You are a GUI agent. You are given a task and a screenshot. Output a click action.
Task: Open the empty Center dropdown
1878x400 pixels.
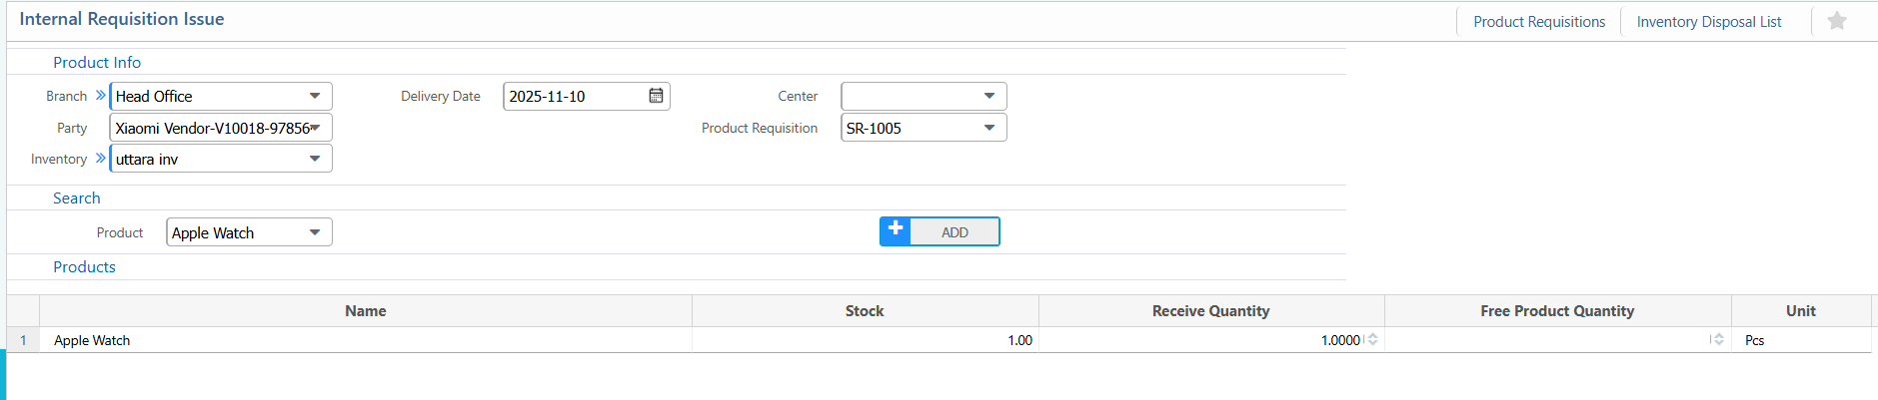click(988, 96)
